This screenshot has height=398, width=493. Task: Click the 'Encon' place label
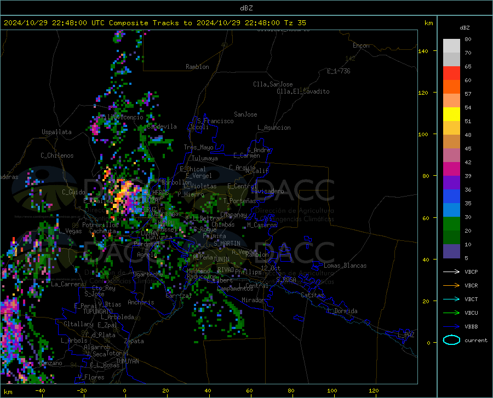(x=361, y=45)
